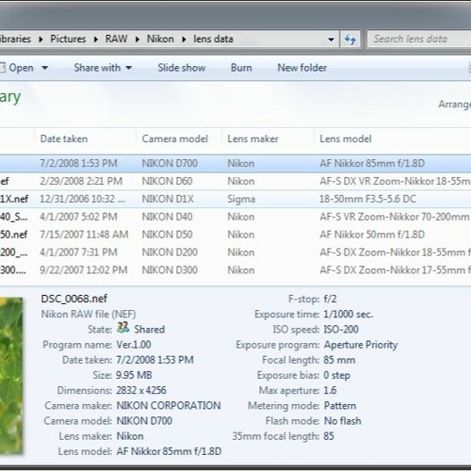Viewport: 471px width, 471px height.
Task: Expand the arrow after RAW in breadcrumb
Action: (138, 40)
